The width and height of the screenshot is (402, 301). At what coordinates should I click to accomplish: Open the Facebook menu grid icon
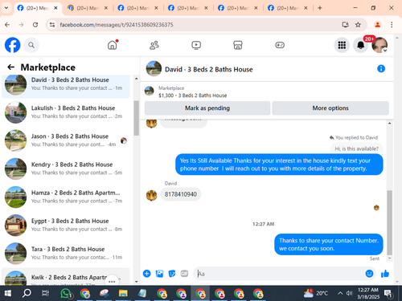tap(342, 45)
